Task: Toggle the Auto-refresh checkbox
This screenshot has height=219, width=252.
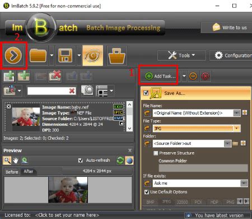Action: tap(81, 161)
